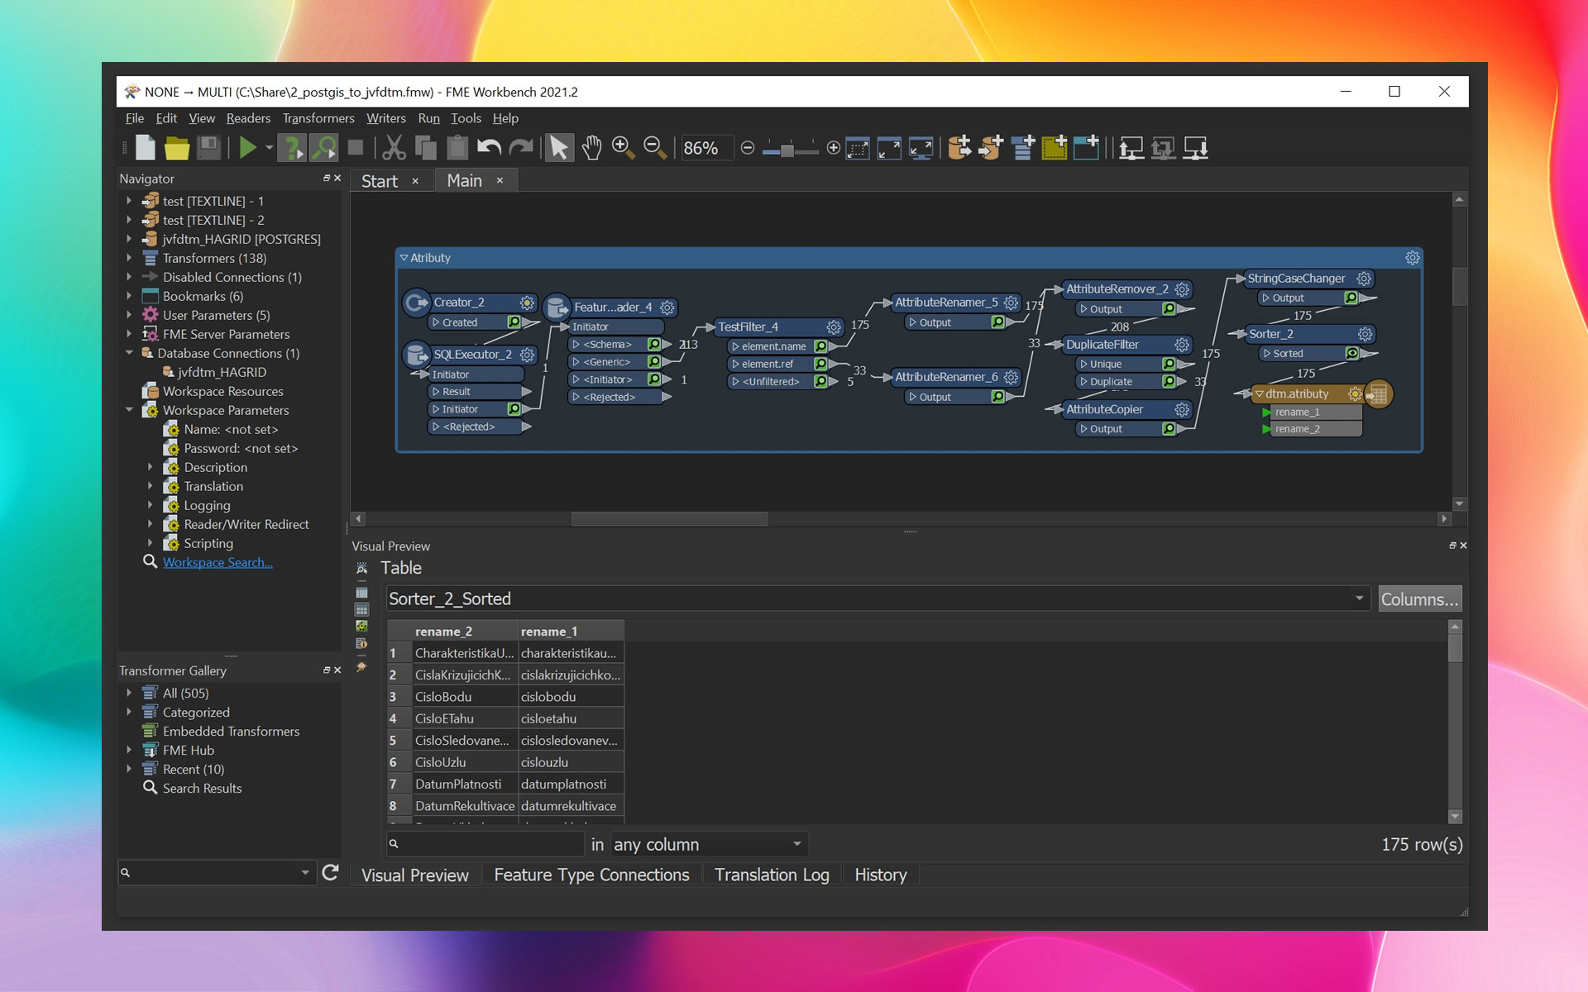Switch to the Translation Log tab

pos(772,875)
